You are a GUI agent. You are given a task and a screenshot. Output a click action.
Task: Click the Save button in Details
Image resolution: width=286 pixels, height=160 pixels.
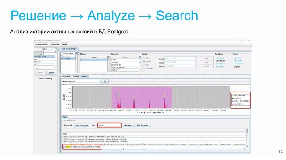tap(206, 59)
